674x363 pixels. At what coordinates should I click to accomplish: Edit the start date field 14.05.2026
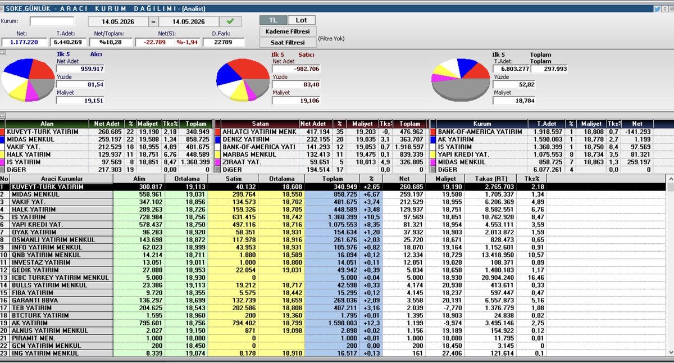[118, 21]
